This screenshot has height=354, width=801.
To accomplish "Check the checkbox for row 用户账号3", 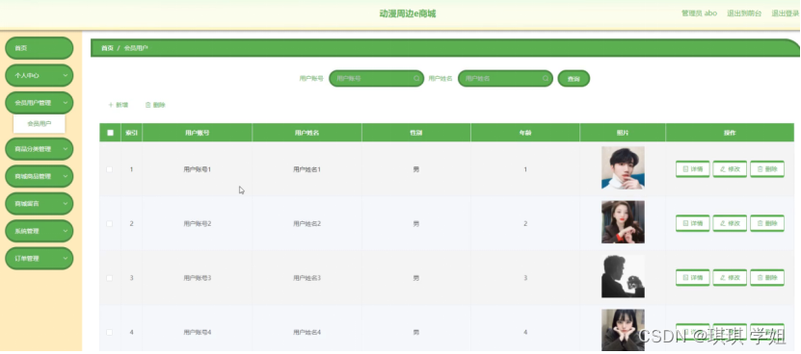I will [x=109, y=278].
